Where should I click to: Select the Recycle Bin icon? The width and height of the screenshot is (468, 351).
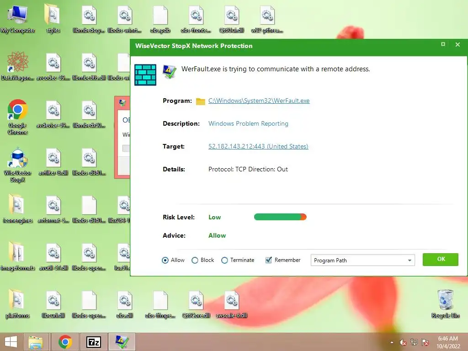tap(445, 303)
